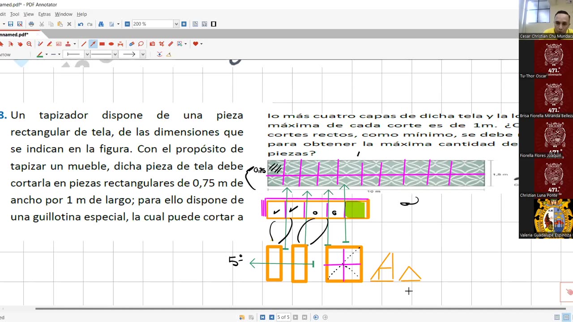This screenshot has height=322, width=573.
Task: Select the Stamp tool
Action: click(x=68, y=44)
